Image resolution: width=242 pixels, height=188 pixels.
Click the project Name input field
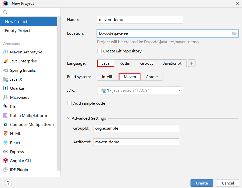click(140, 20)
